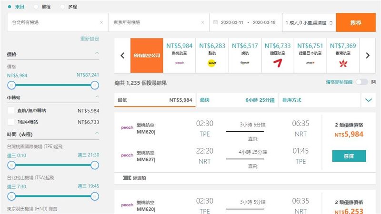Collapse the 中轉站 stops filter section
381x214 pixels.
[x=97, y=97]
